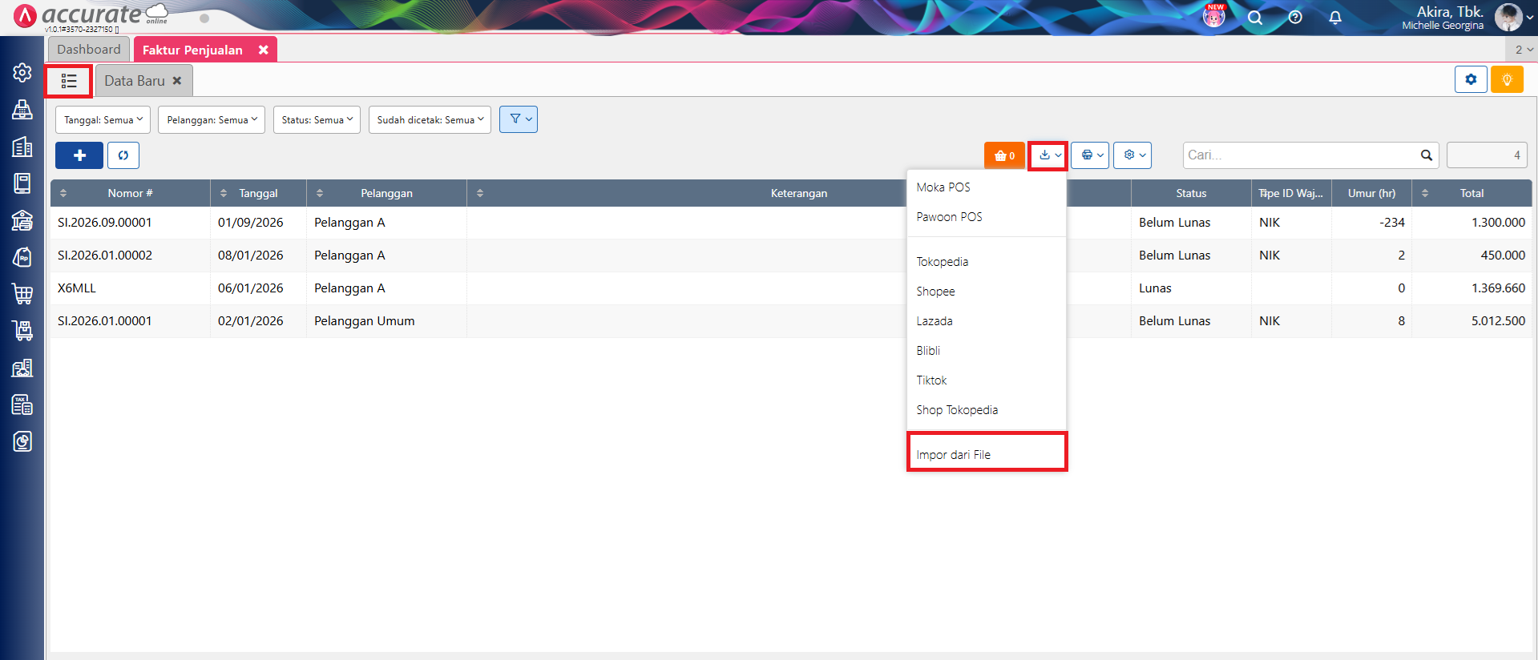
Task: Expand the printer options dropdown
Action: [x=1090, y=155]
